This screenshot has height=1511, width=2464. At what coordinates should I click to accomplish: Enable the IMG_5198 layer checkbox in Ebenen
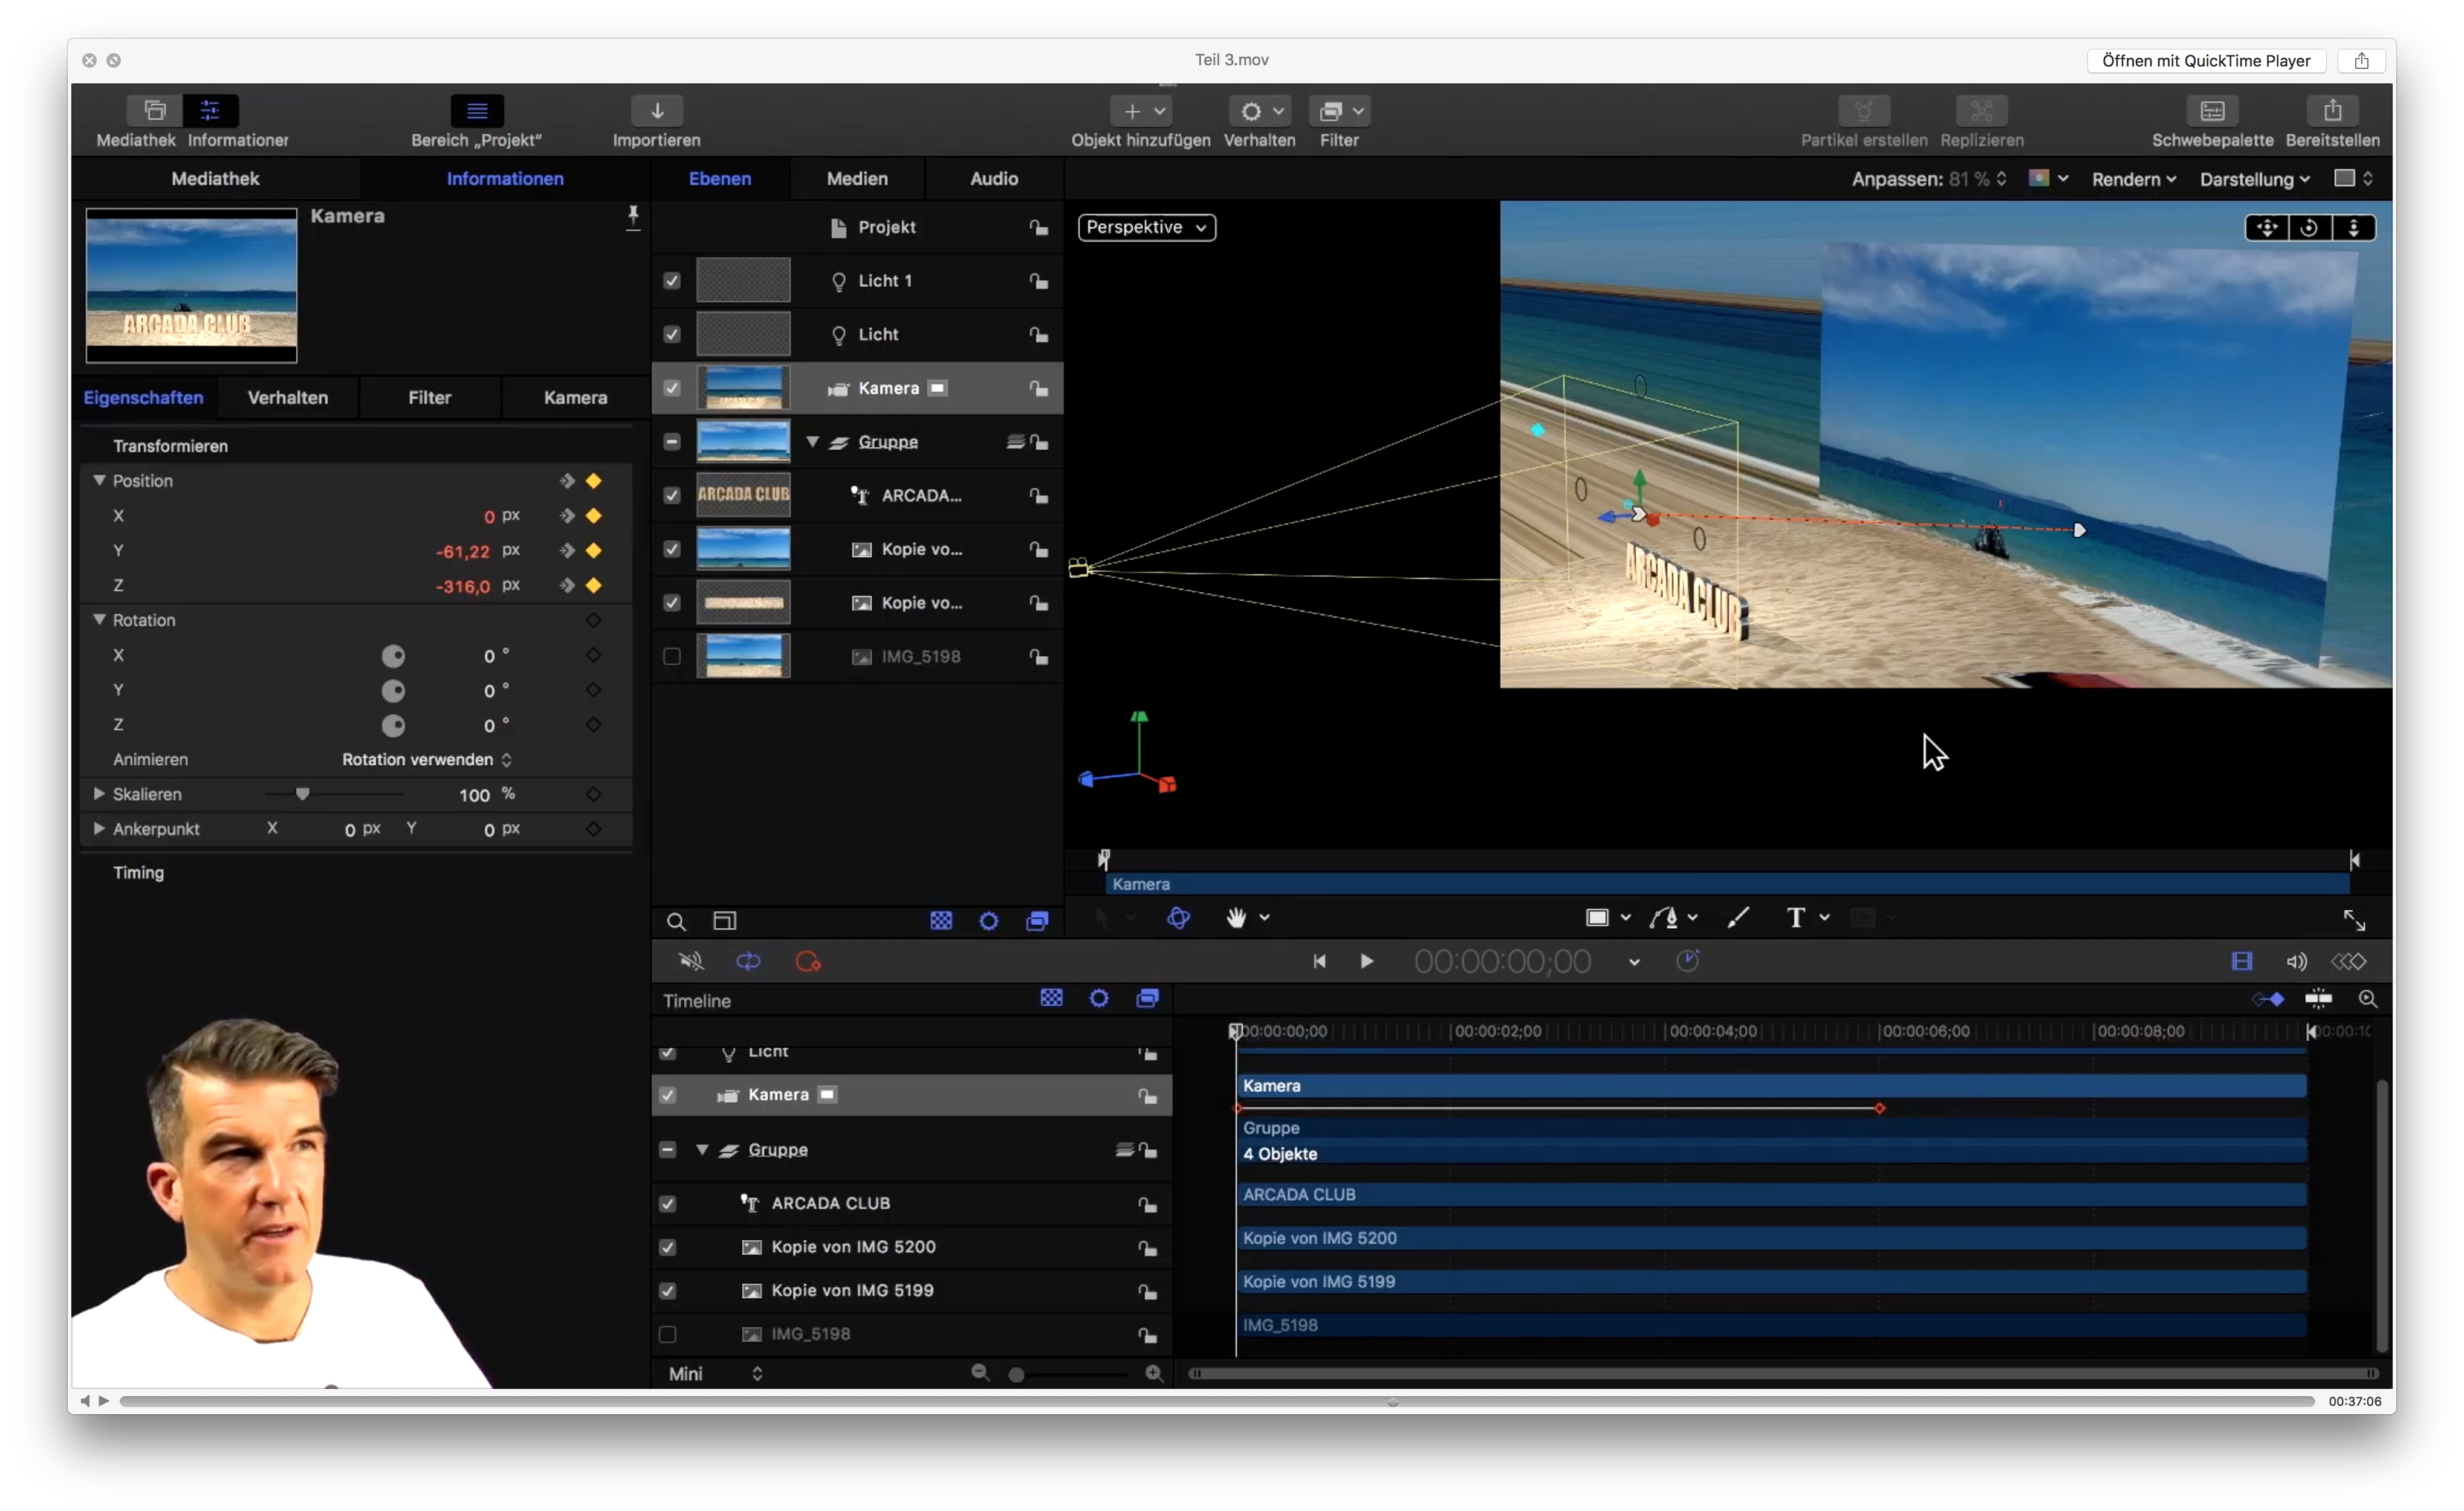pyautogui.click(x=672, y=657)
